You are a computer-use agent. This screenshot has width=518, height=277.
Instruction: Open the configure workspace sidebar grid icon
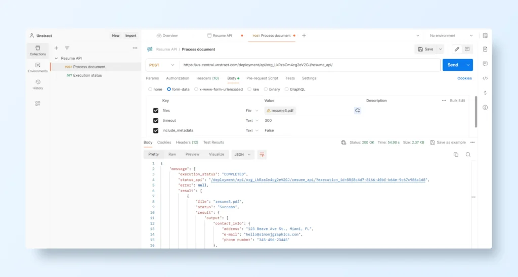point(37,103)
